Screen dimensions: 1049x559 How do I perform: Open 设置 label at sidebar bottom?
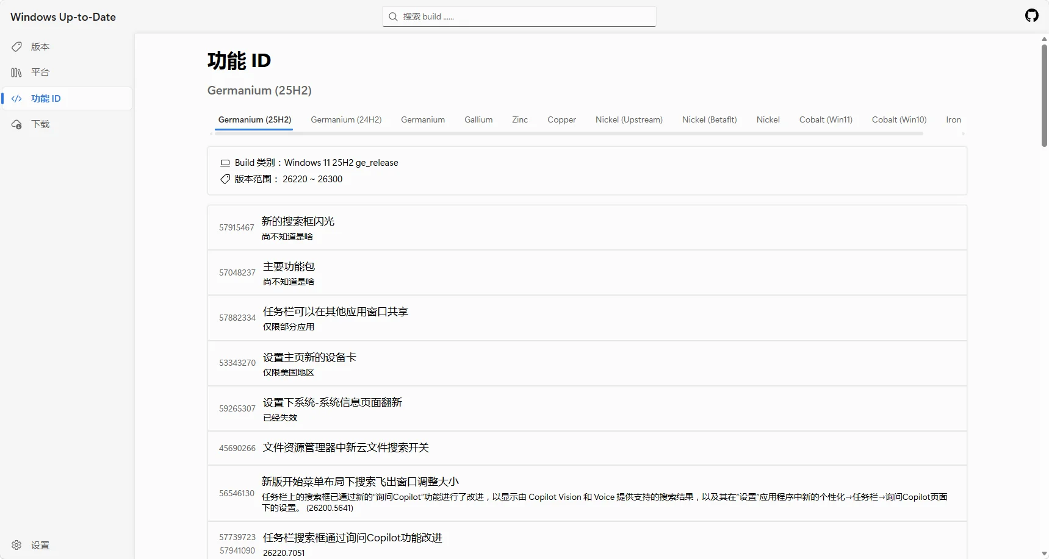click(40, 545)
